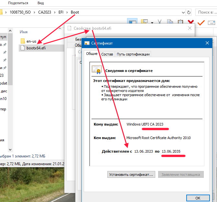Screen dimensions: 217x202
Task: Close the Свойства: bootx64.efi window
Action: point(190,28)
